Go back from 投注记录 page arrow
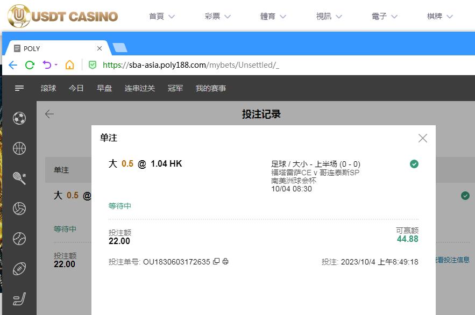 pos(49,114)
